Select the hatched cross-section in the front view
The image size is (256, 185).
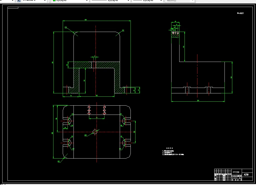pos(97,65)
